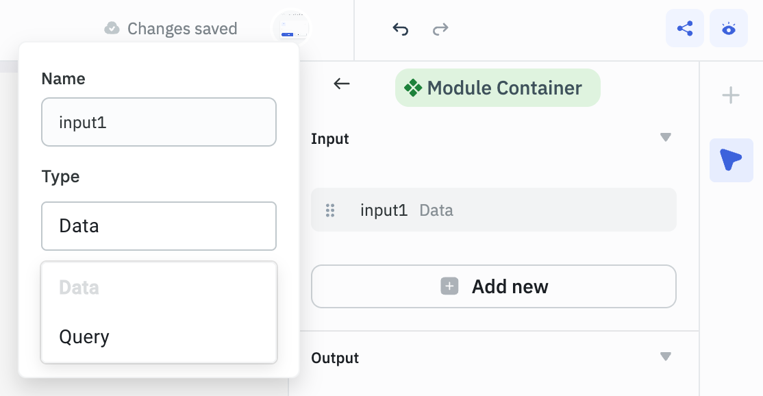Image resolution: width=763 pixels, height=396 pixels.
Task: Open Preview mode via the eye icon
Action: click(728, 28)
